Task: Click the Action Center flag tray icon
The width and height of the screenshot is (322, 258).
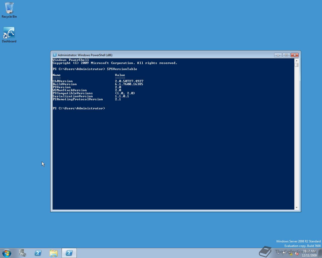Action: pyautogui.click(x=284, y=253)
